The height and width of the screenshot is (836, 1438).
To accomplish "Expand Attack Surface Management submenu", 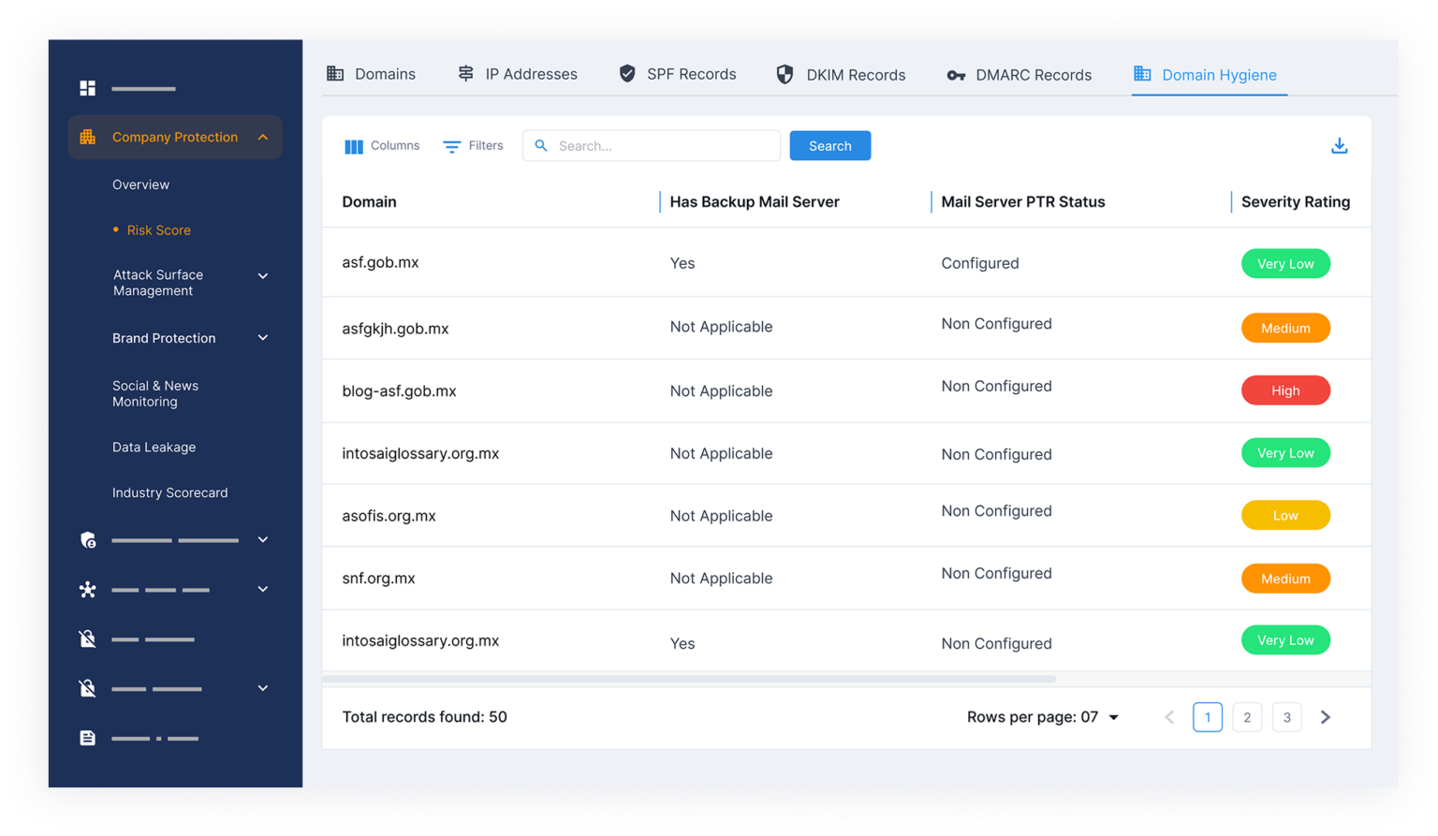I will coord(263,276).
